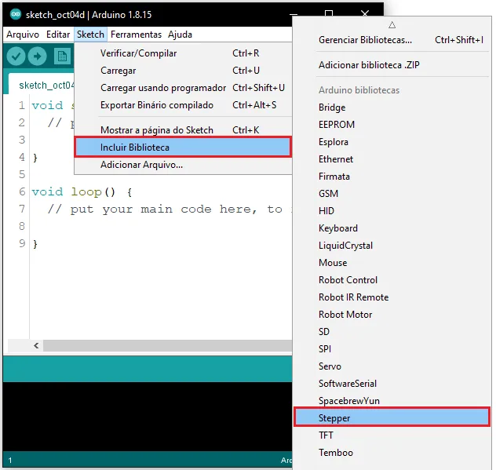Select the EEPROM library

(x=392, y=125)
